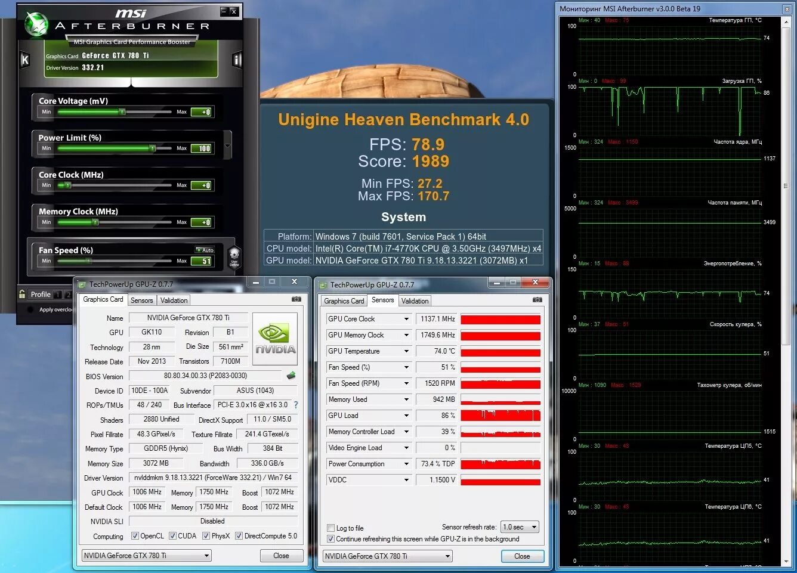Click the Core Clock offset value field
This screenshot has height=573, width=797.
click(201, 185)
